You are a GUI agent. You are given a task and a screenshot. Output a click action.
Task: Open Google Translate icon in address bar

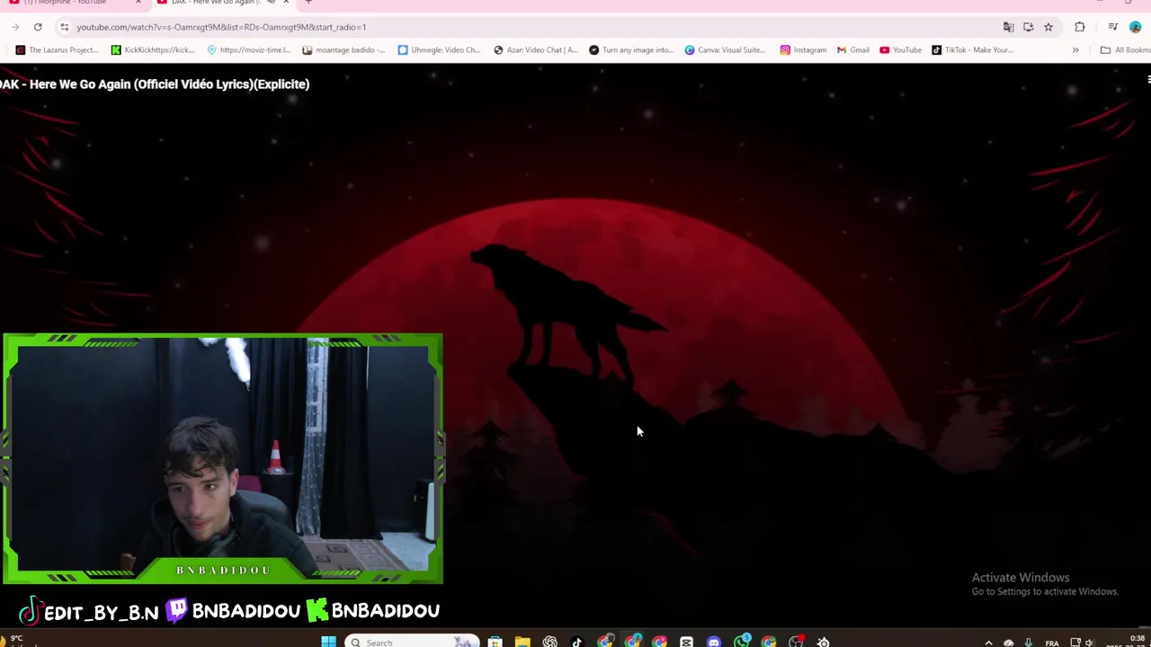point(1008,27)
